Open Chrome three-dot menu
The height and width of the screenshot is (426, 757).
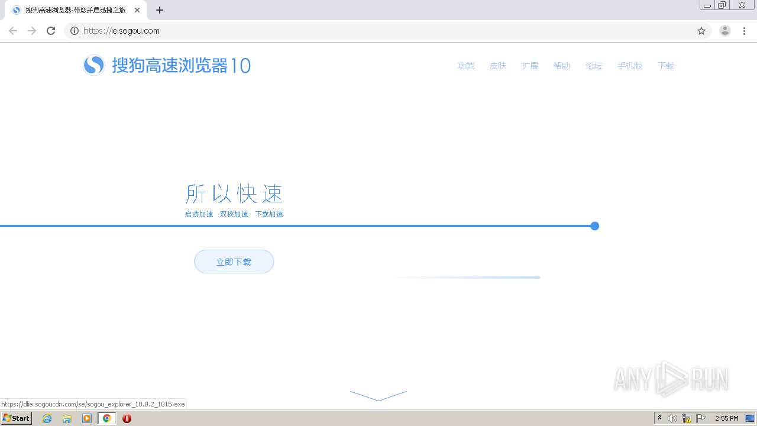[x=744, y=31]
